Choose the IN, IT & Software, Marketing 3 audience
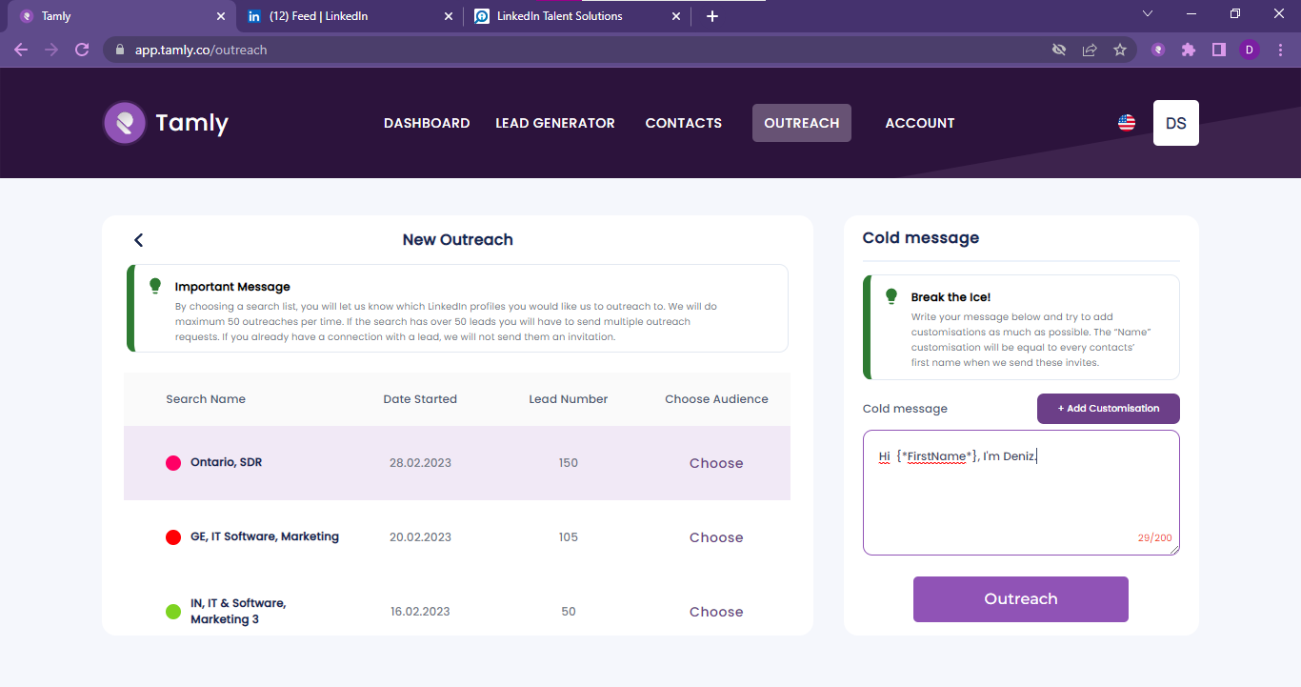Image resolution: width=1301 pixels, height=687 pixels. tap(716, 612)
